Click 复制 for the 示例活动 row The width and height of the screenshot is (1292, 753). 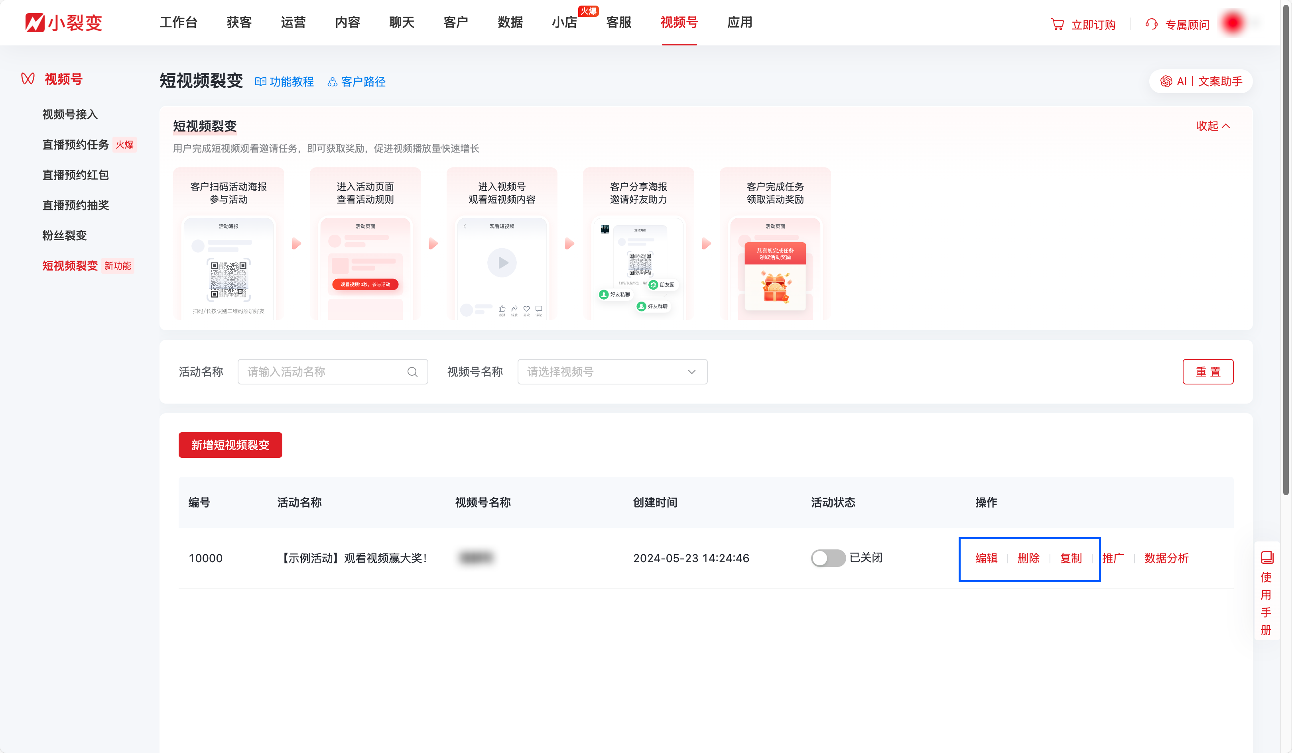(x=1071, y=558)
